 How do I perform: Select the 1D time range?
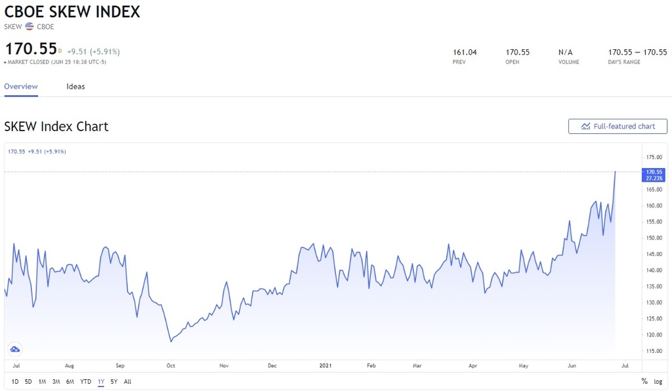coord(15,381)
